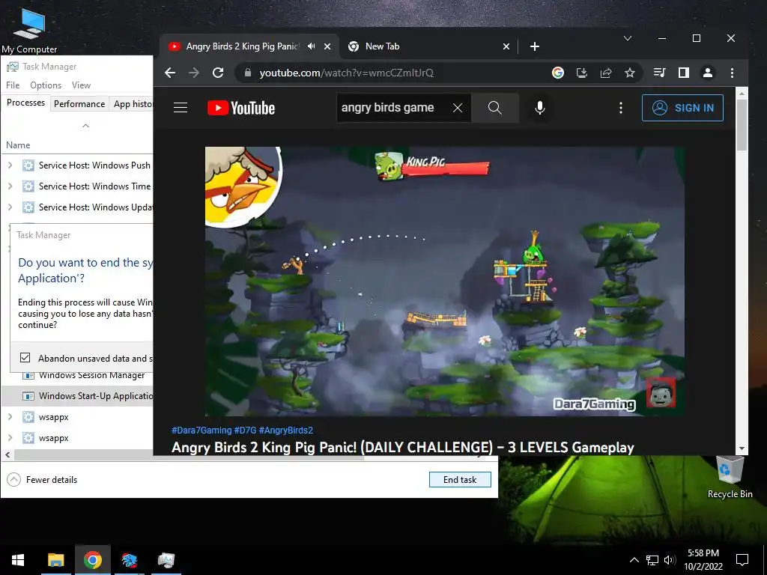
Task: Go to the YouTube home logo
Action: click(241, 108)
